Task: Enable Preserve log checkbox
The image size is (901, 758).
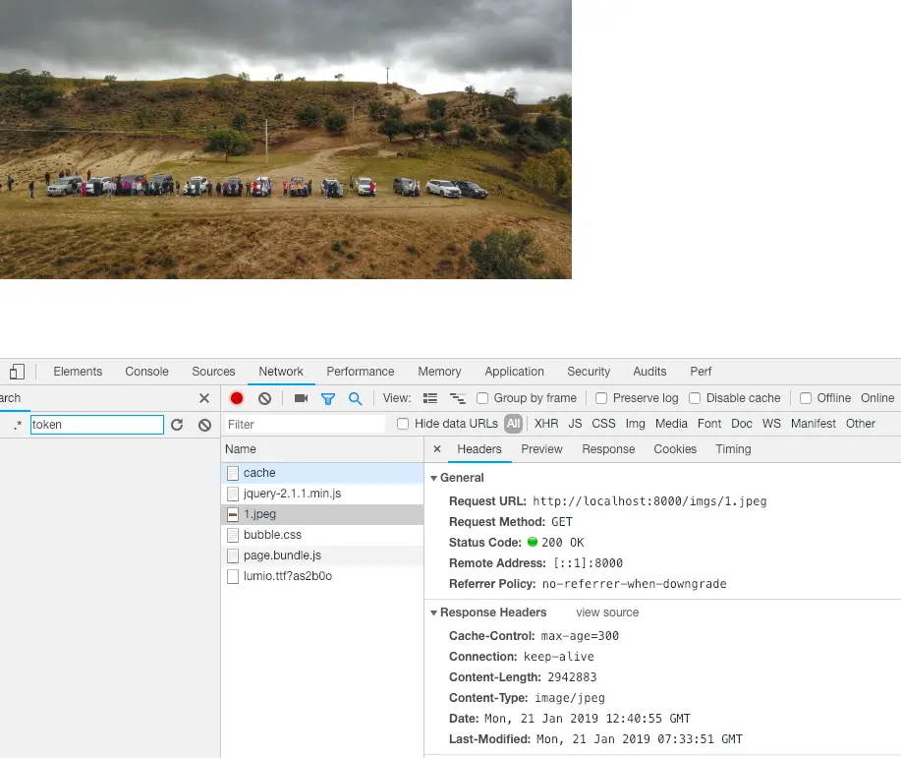Action: click(x=601, y=398)
